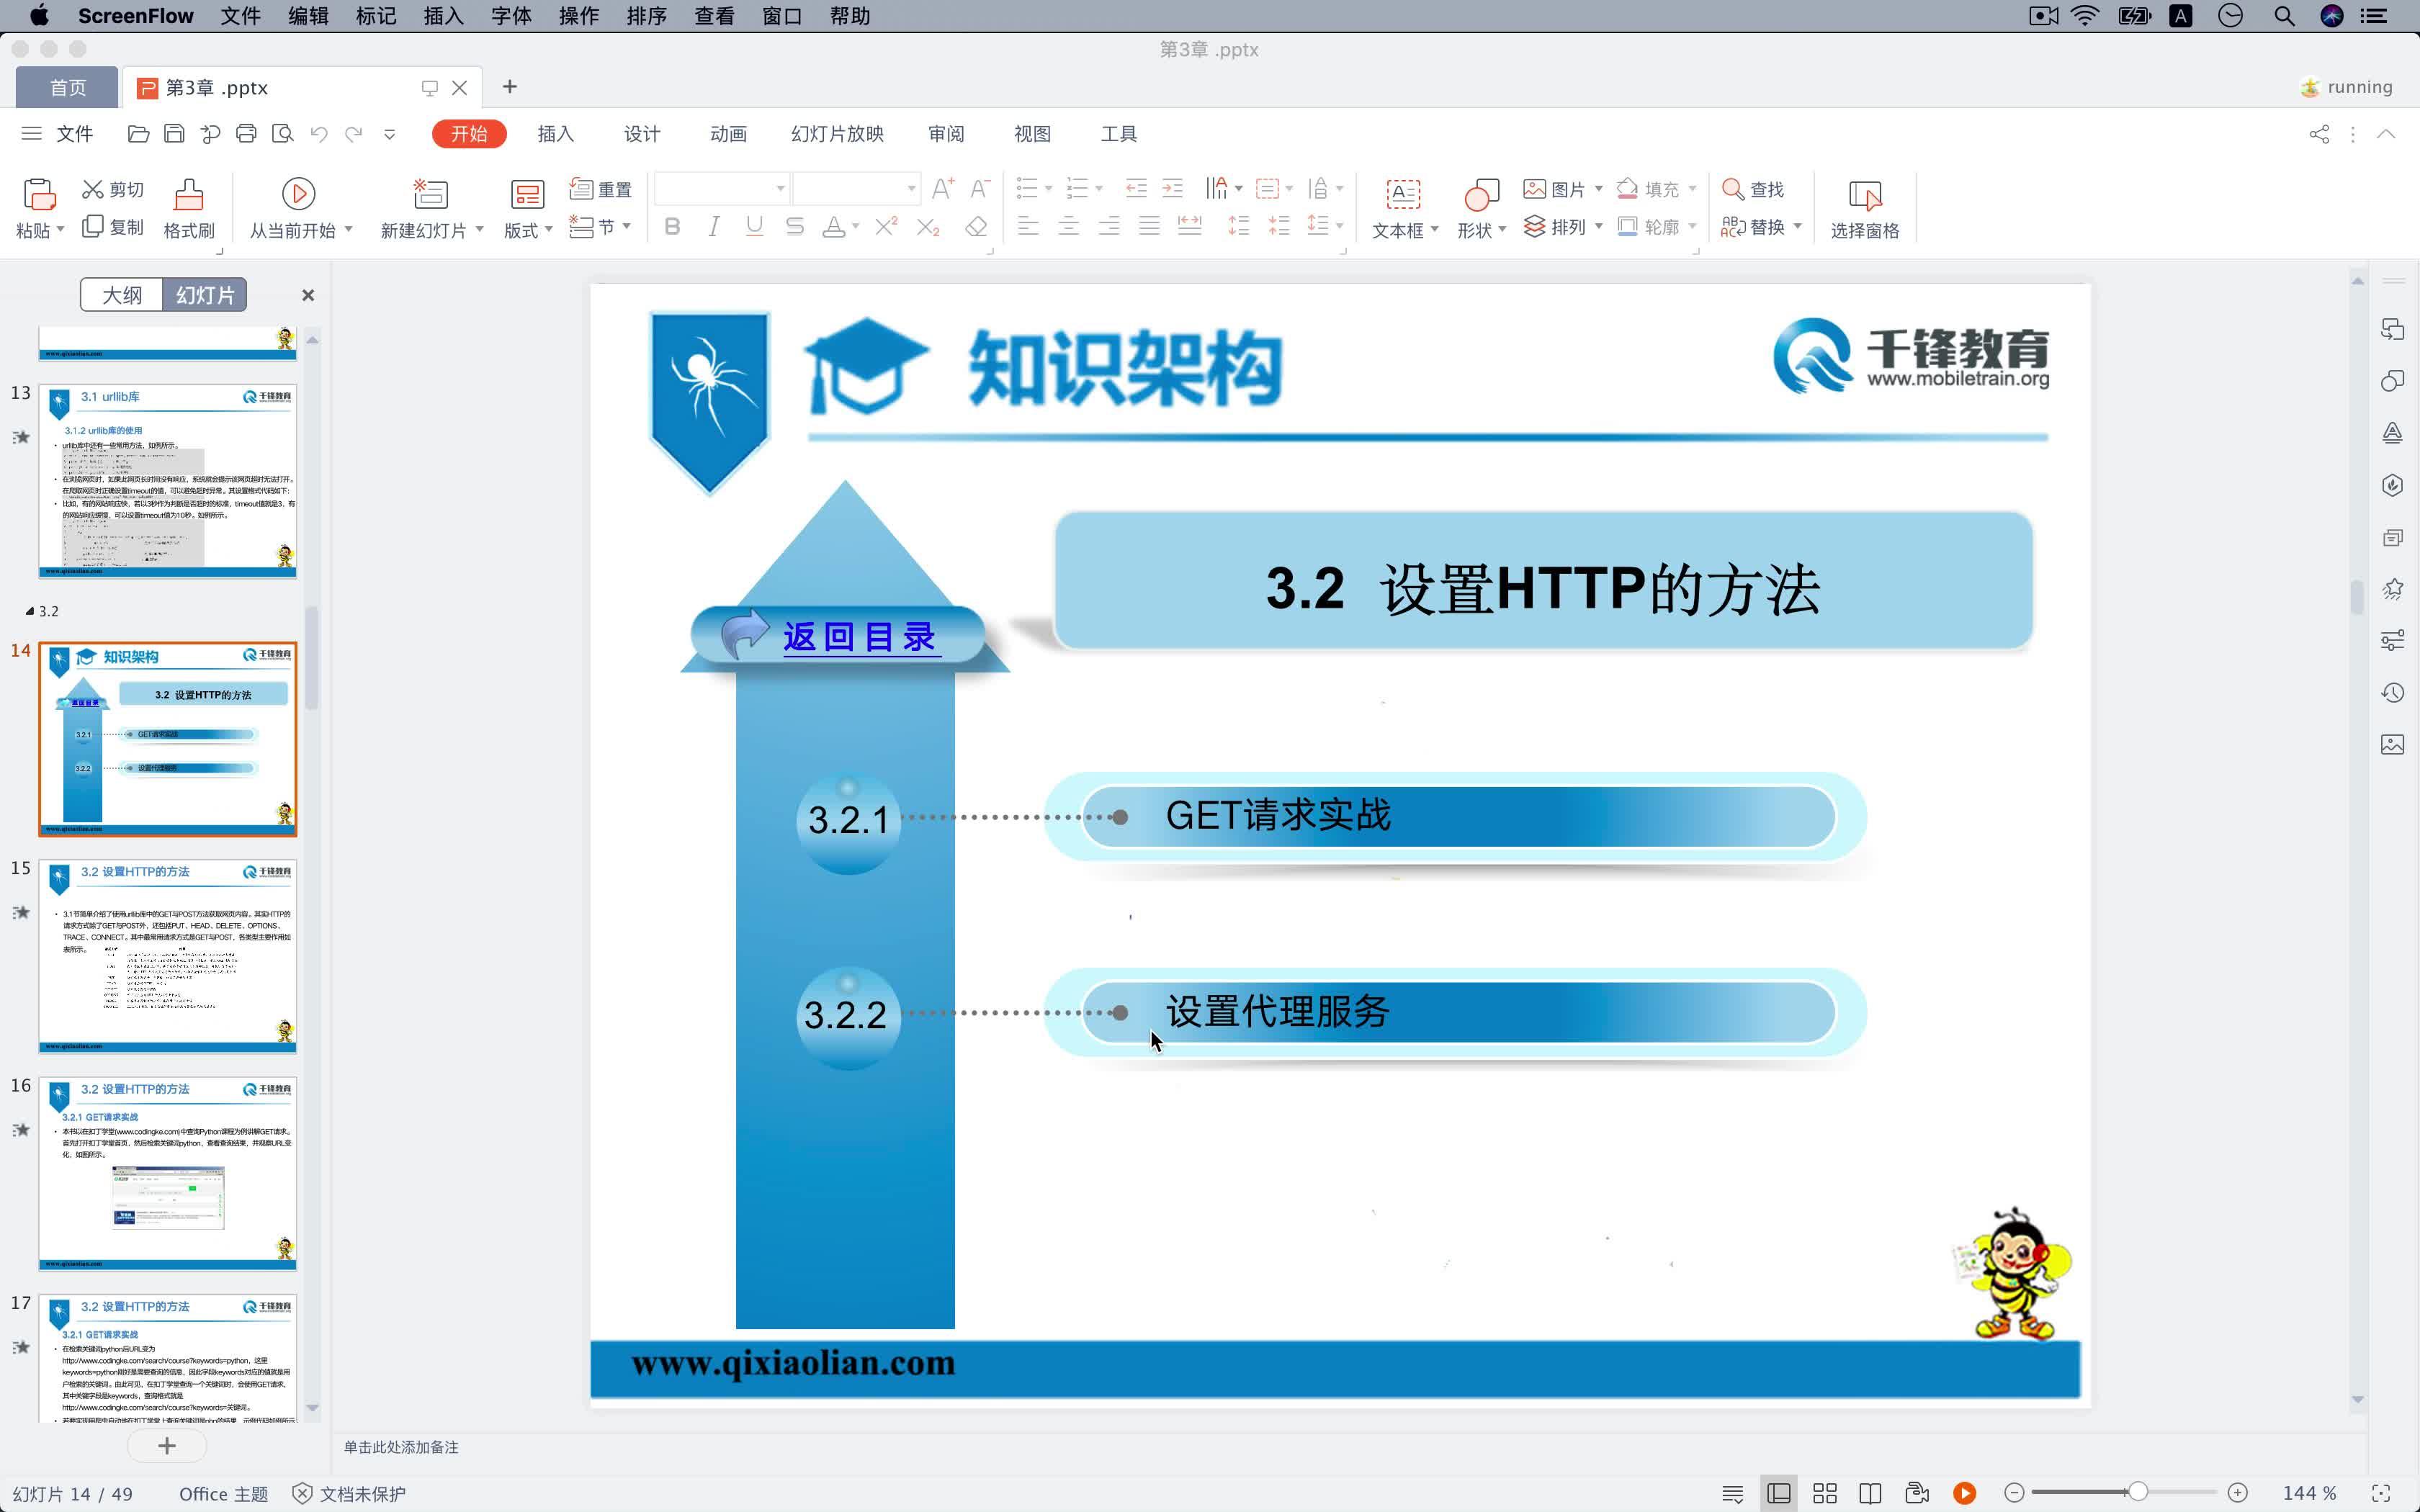Screen dimensions: 2420x1512
Task: Toggle strikethrough formatting
Action: click(795, 227)
